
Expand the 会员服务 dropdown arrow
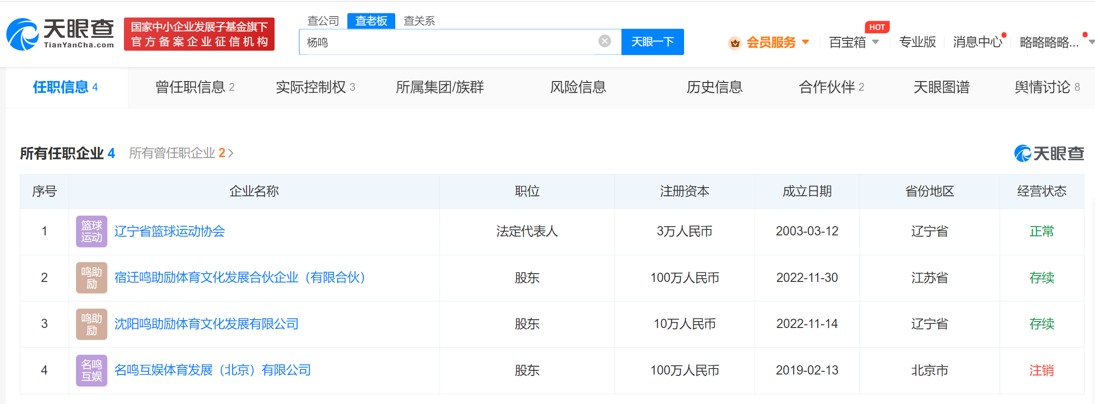click(806, 42)
